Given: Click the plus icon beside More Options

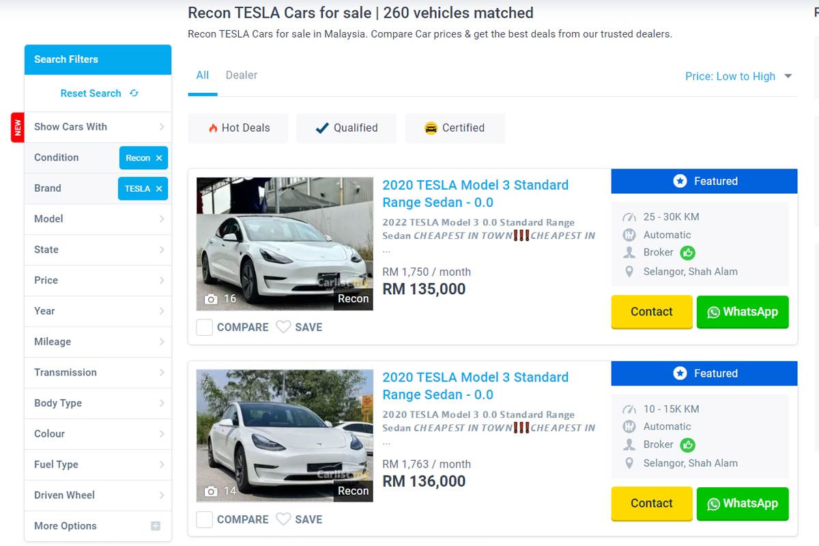Looking at the screenshot, I should click(x=156, y=526).
